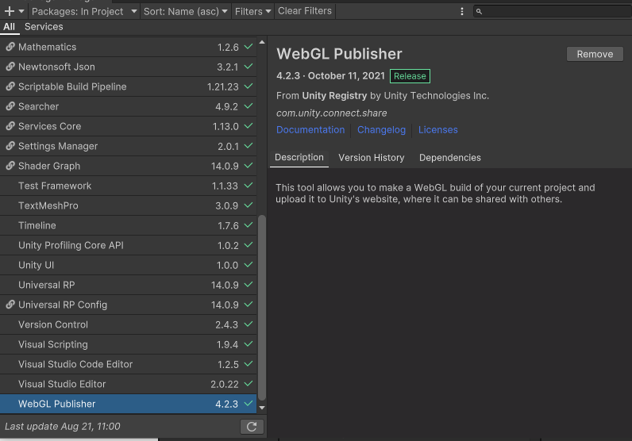Switch to the Version History tab
The height and width of the screenshot is (441, 632).
coord(372,158)
